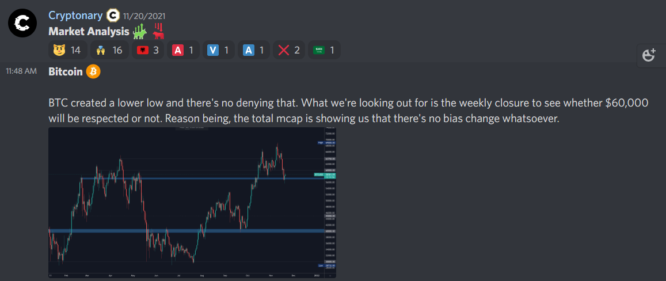The width and height of the screenshot is (666, 281).
Task: Click the 11:48 AM timestamp
Action: pyautogui.click(x=21, y=71)
